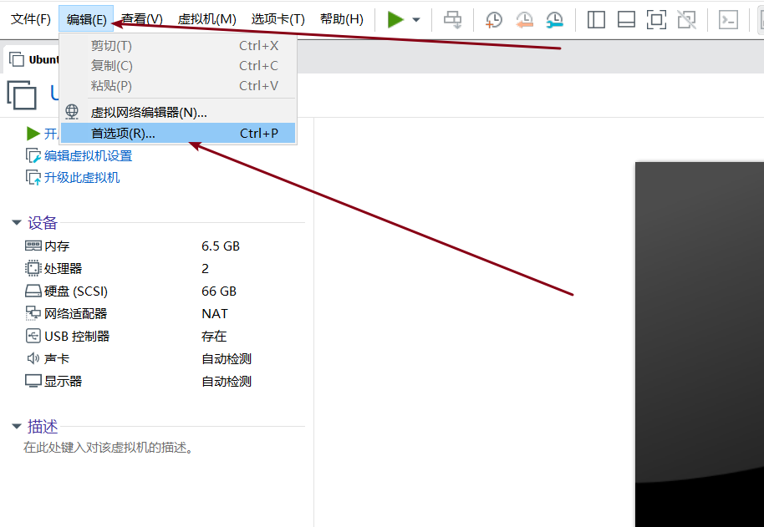The height and width of the screenshot is (527, 764).
Task: Click the black virtual machine screen preview
Action: 699,344
